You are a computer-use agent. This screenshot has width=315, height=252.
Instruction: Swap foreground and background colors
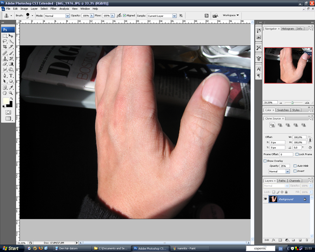pyautogui.click(x=12, y=98)
